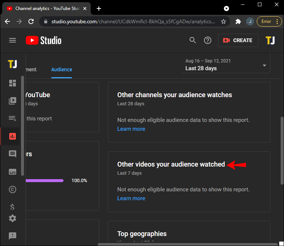The height and width of the screenshot is (246, 284).
Task: Open Playlists icon in left sidebar
Action: (13, 119)
